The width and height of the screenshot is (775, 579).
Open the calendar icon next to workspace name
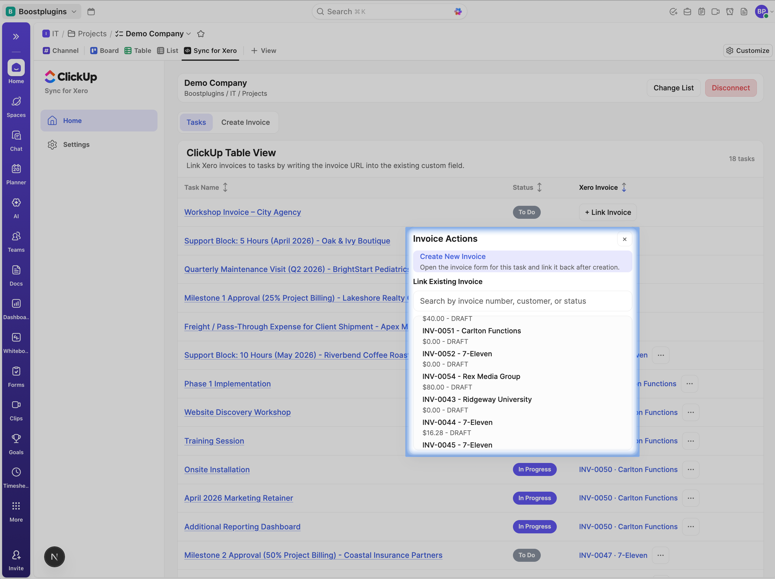click(x=91, y=11)
